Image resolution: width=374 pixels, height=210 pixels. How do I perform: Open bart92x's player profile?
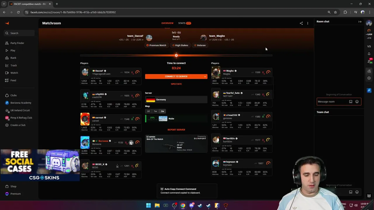pos(230,139)
